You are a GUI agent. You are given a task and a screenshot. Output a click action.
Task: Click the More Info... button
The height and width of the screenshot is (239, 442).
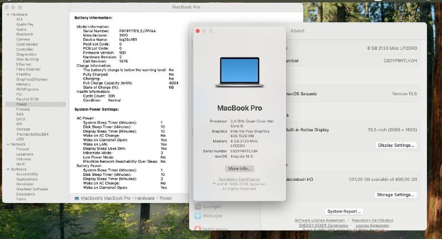point(239,169)
